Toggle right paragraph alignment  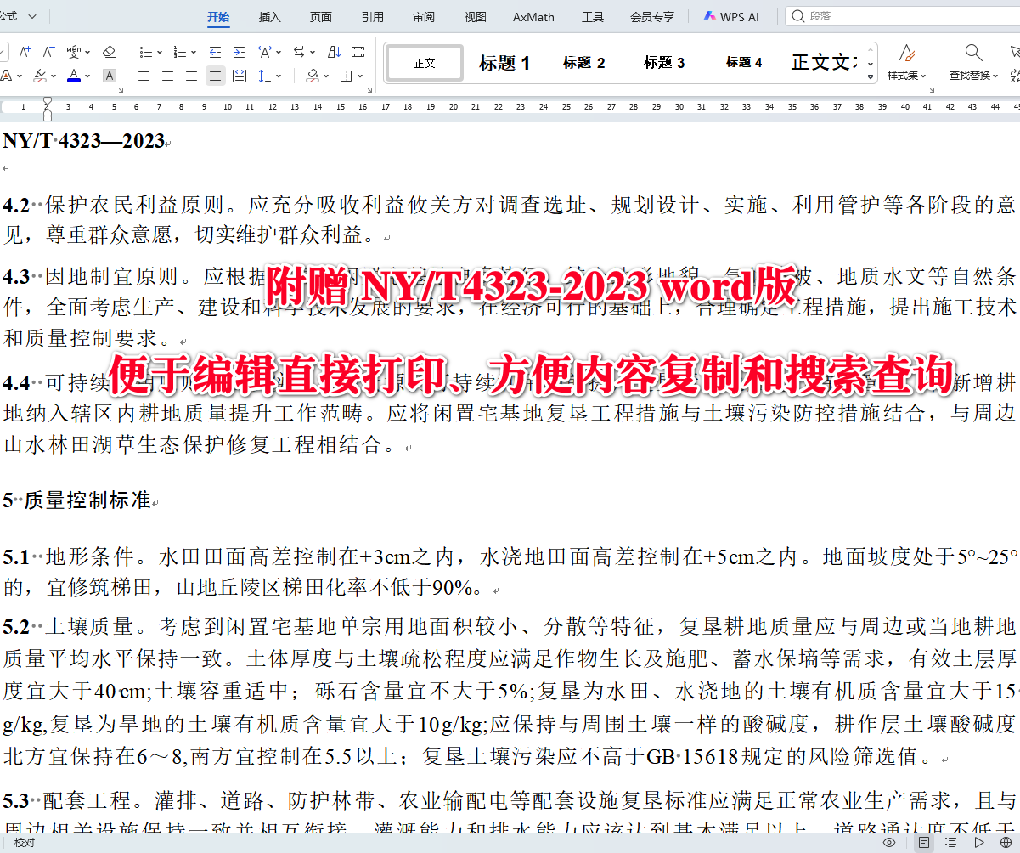(191, 76)
